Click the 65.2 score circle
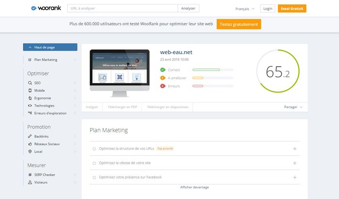This screenshot has width=339, height=199. pyautogui.click(x=278, y=71)
